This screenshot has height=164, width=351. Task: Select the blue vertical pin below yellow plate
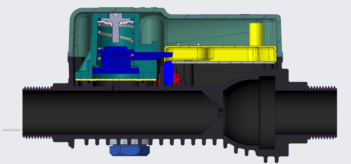click(x=168, y=73)
